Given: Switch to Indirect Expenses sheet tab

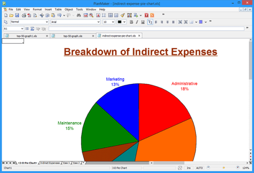Looking at the screenshot, I should tap(50, 163).
